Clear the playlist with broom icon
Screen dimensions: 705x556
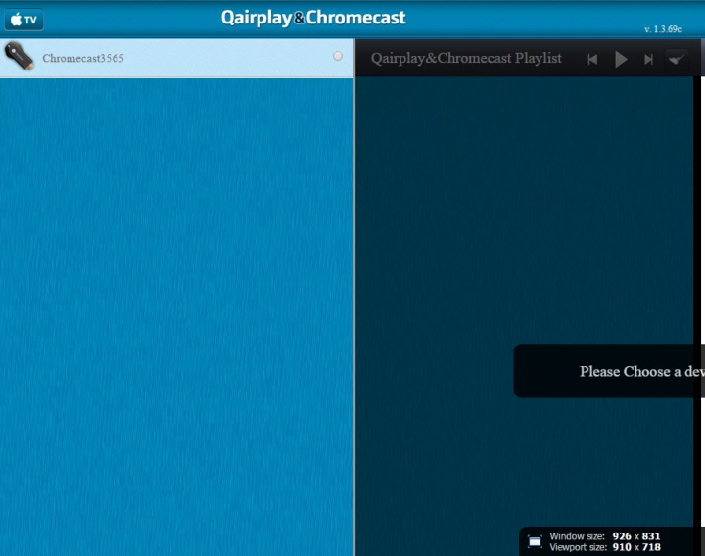[677, 59]
